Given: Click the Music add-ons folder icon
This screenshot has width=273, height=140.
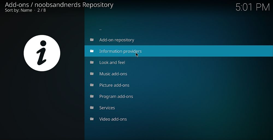Looking at the screenshot, I should pos(92,74).
